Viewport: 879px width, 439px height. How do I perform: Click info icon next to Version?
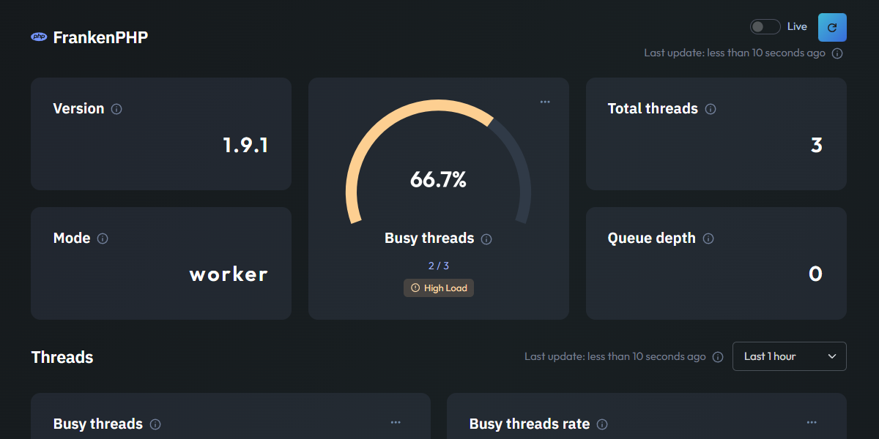tap(116, 109)
